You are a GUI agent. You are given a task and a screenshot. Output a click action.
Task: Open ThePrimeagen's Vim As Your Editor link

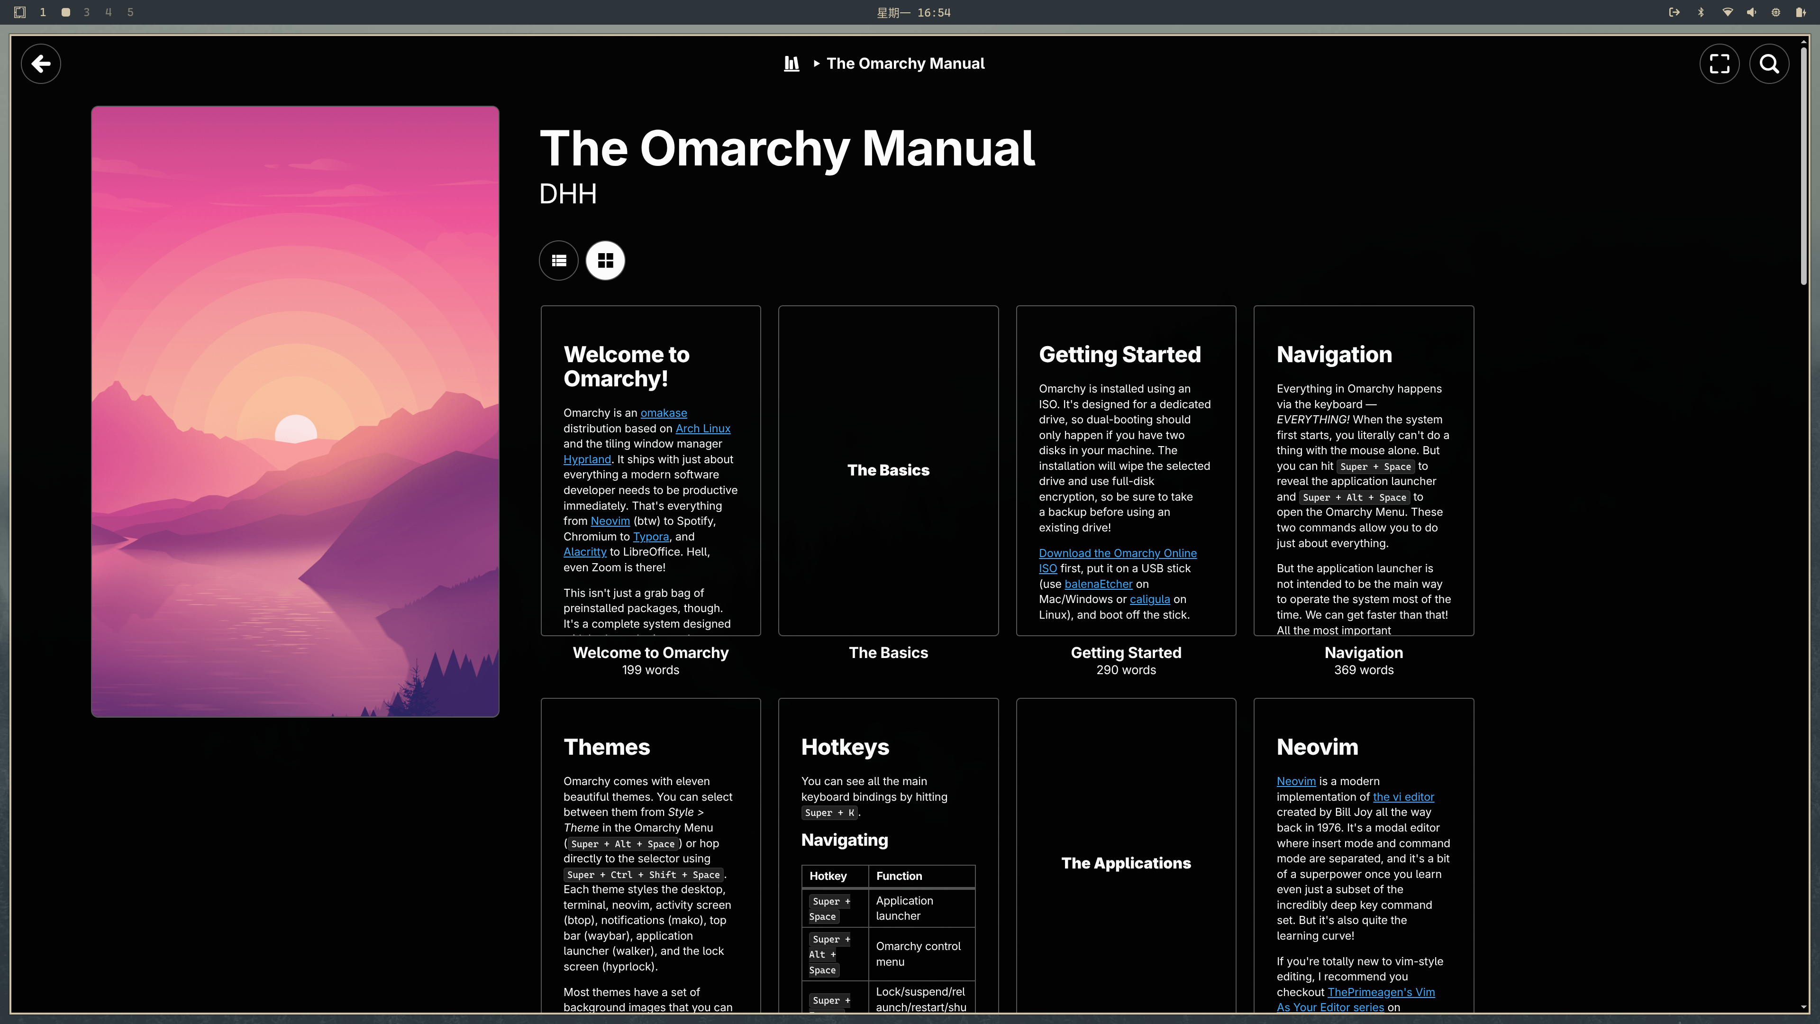coord(1381,992)
